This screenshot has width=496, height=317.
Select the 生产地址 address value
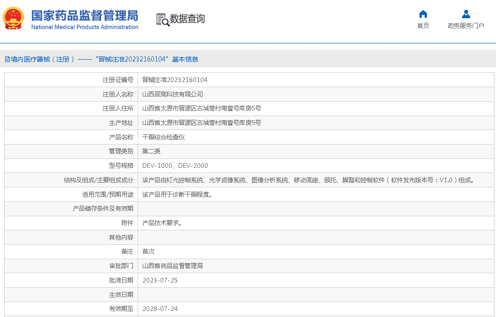click(x=202, y=123)
